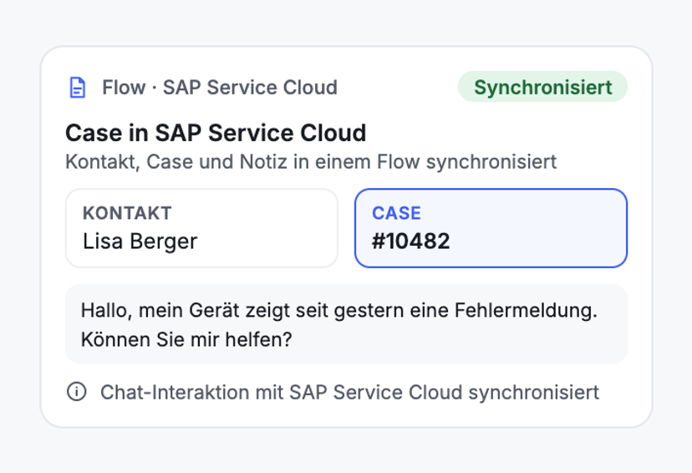The image size is (692, 473).
Task: Click the 'Case in SAP Service Cloud' heading
Action: (216, 133)
